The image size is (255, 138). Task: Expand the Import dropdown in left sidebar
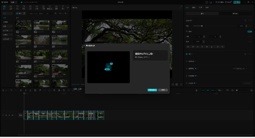(7, 13)
